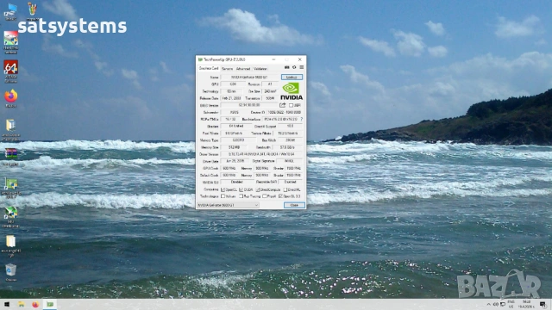This screenshot has width=552, height=310.
Task: Toggle the DirectCompute checkbox
Action: 258,189
